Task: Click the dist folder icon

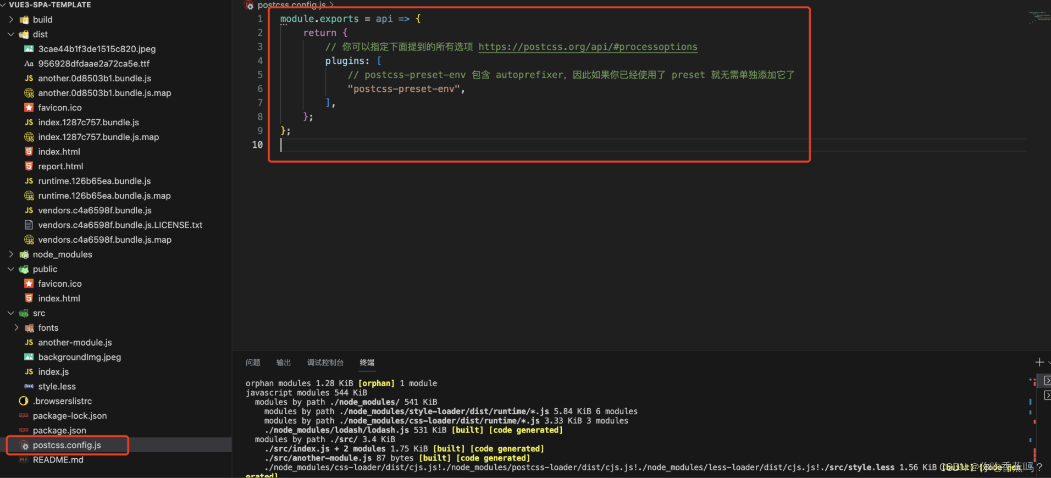Action: [x=24, y=35]
